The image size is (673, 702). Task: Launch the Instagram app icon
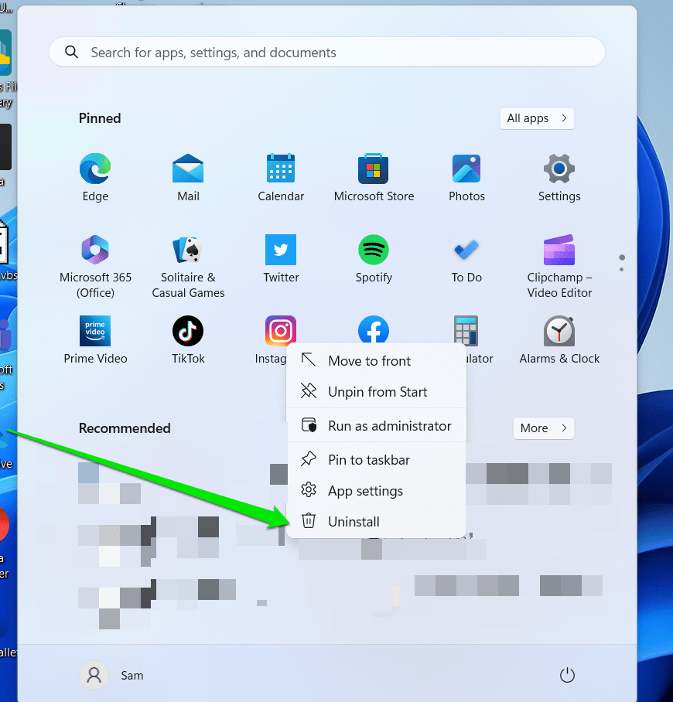pyautogui.click(x=281, y=330)
